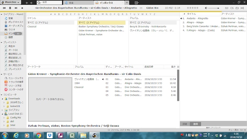Open the column settings grid icon
Image resolution: width=247 pixels, height=139 pixels.
point(178,67)
